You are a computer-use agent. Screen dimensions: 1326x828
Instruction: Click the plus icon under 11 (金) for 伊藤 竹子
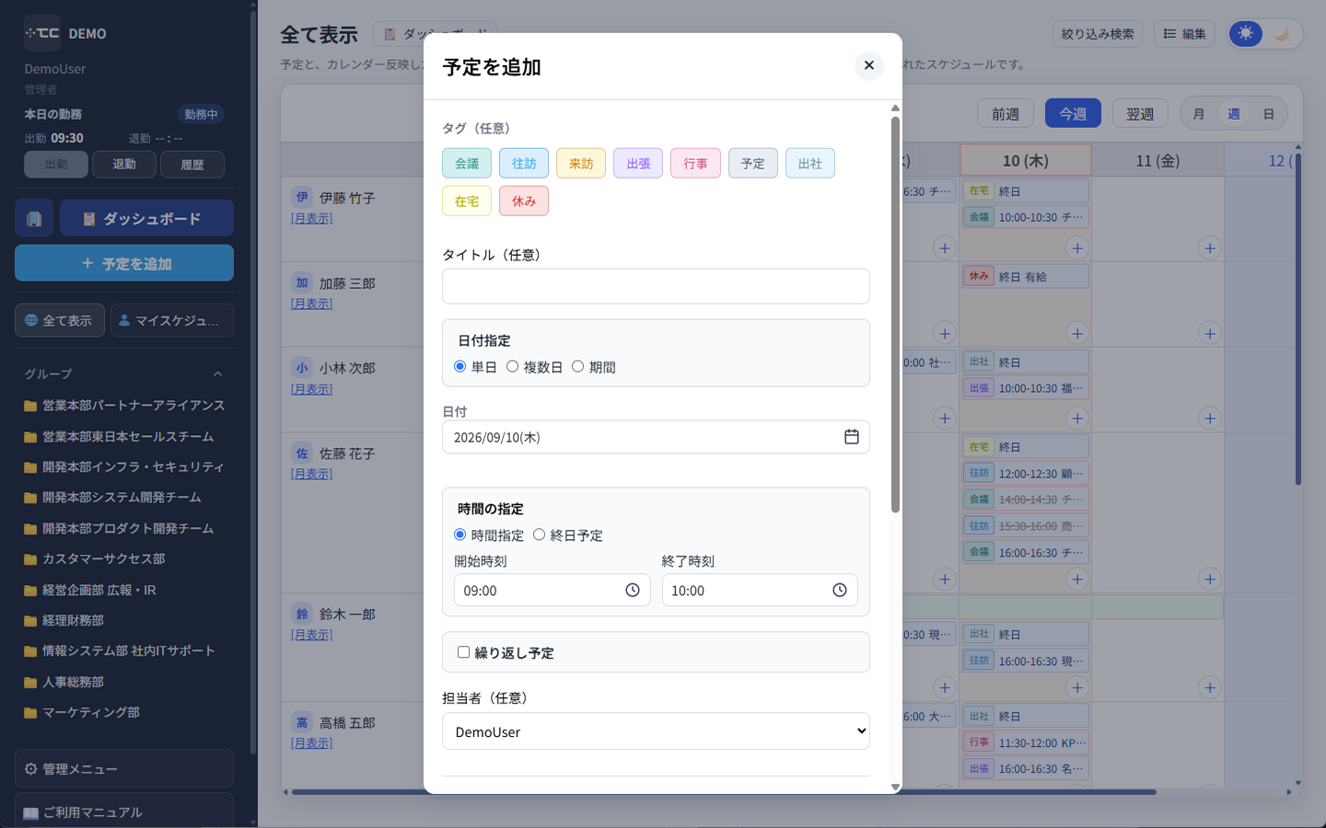click(x=1210, y=247)
